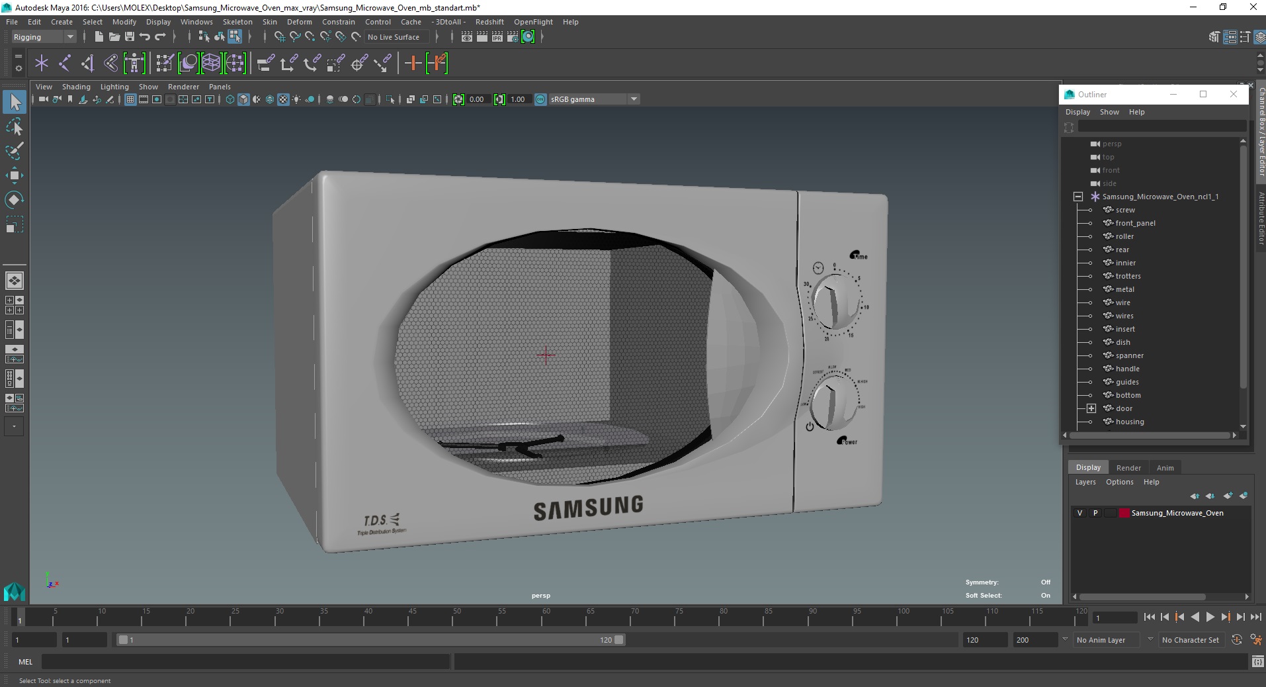This screenshot has width=1266, height=687.
Task: Toggle the color management sRGB icon
Action: pos(540,99)
